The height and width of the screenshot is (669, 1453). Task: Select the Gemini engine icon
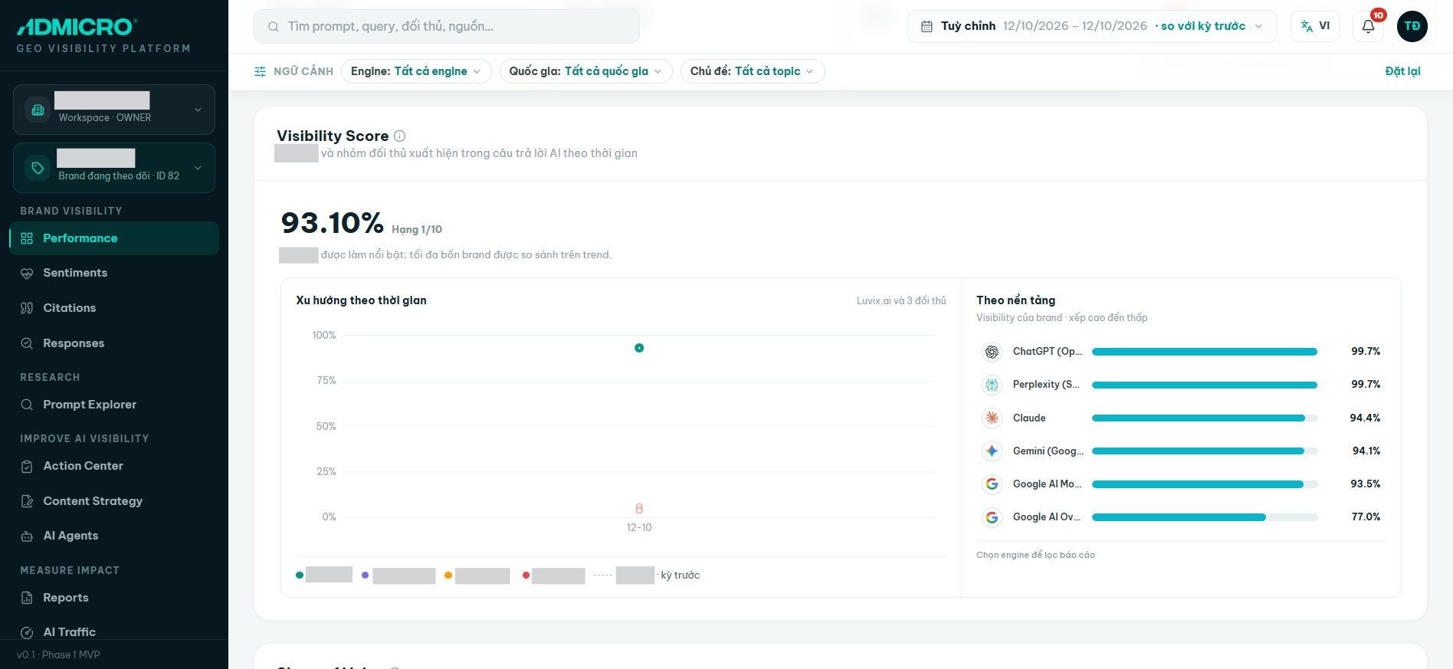992,451
